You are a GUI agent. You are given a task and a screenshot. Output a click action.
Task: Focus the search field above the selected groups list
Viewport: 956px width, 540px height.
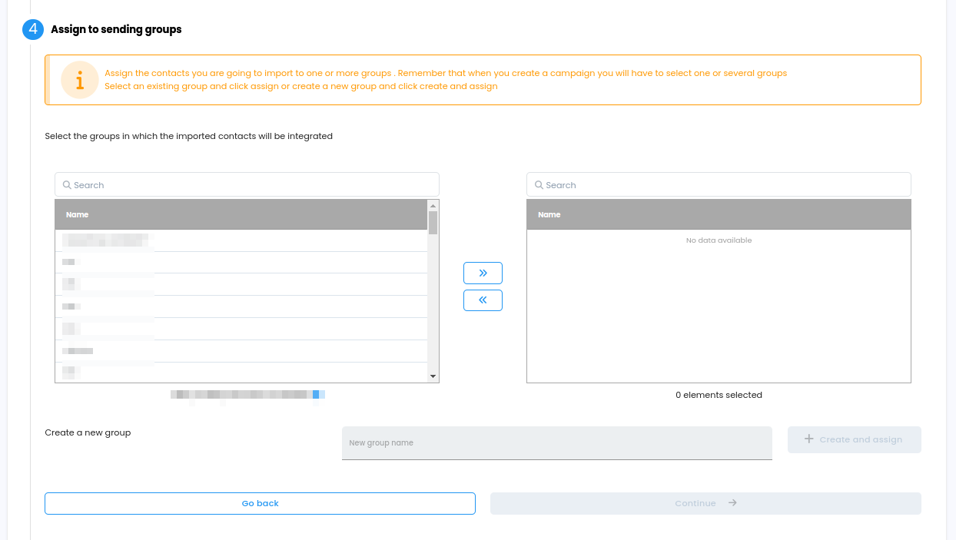click(725, 185)
